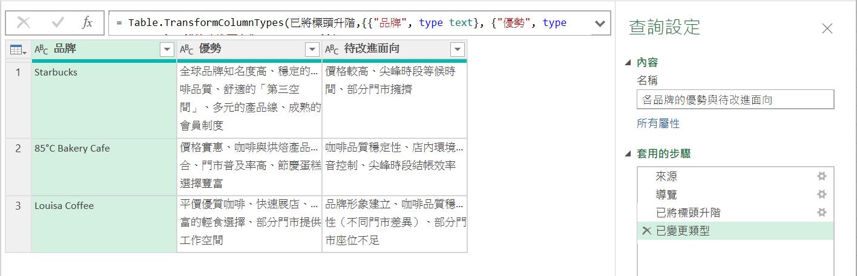Open filter dropdown for 優勢 column
This screenshot has width=857, height=276.
click(x=312, y=50)
